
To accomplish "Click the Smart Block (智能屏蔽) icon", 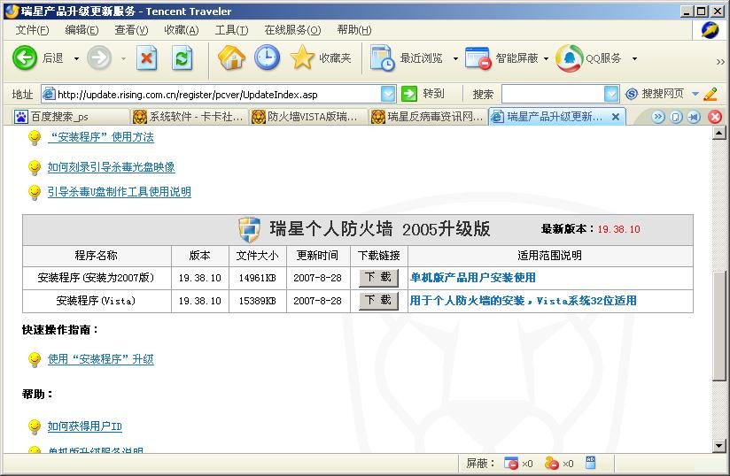I will (478, 58).
